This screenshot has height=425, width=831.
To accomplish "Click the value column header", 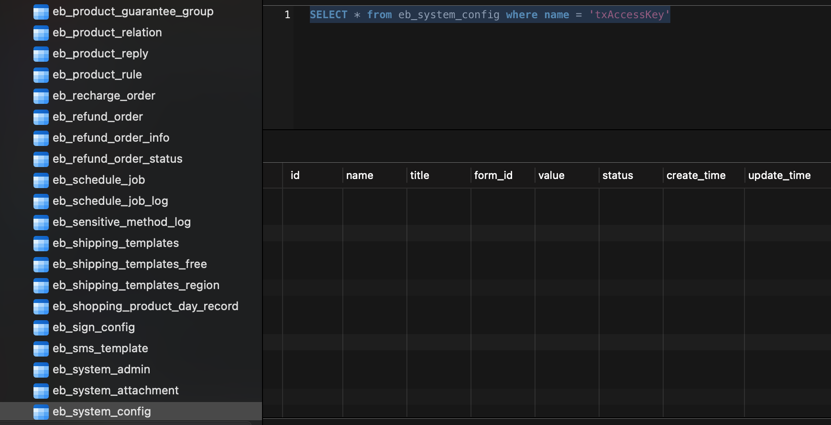I will 551,176.
